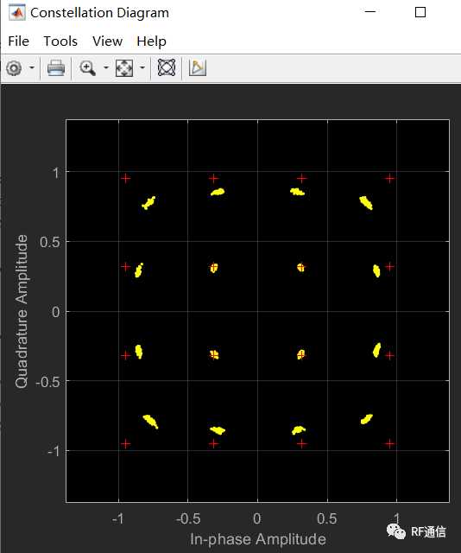Maximize the Constellation Diagram window

[420, 12]
